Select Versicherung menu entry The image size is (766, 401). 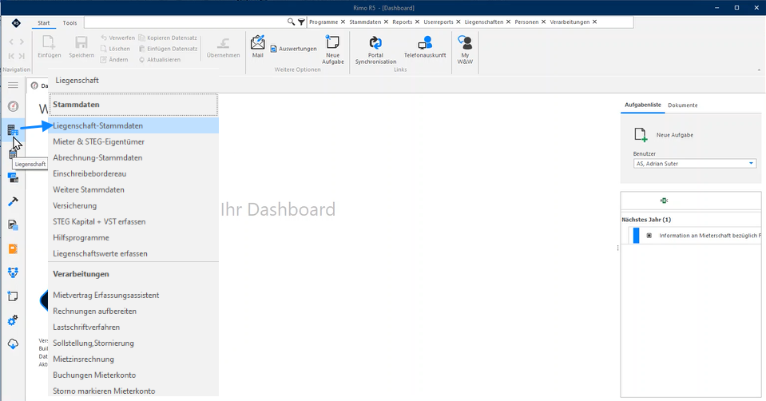pos(133,205)
